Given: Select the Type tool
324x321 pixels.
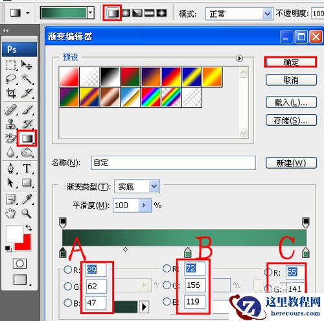Looking at the screenshot, I should [27, 169].
